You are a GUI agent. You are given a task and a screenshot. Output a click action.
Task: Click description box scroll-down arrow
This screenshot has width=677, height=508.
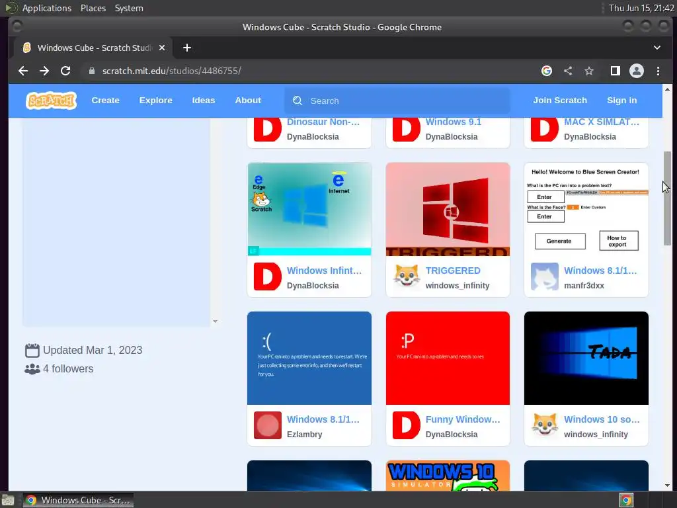click(x=215, y=321)
